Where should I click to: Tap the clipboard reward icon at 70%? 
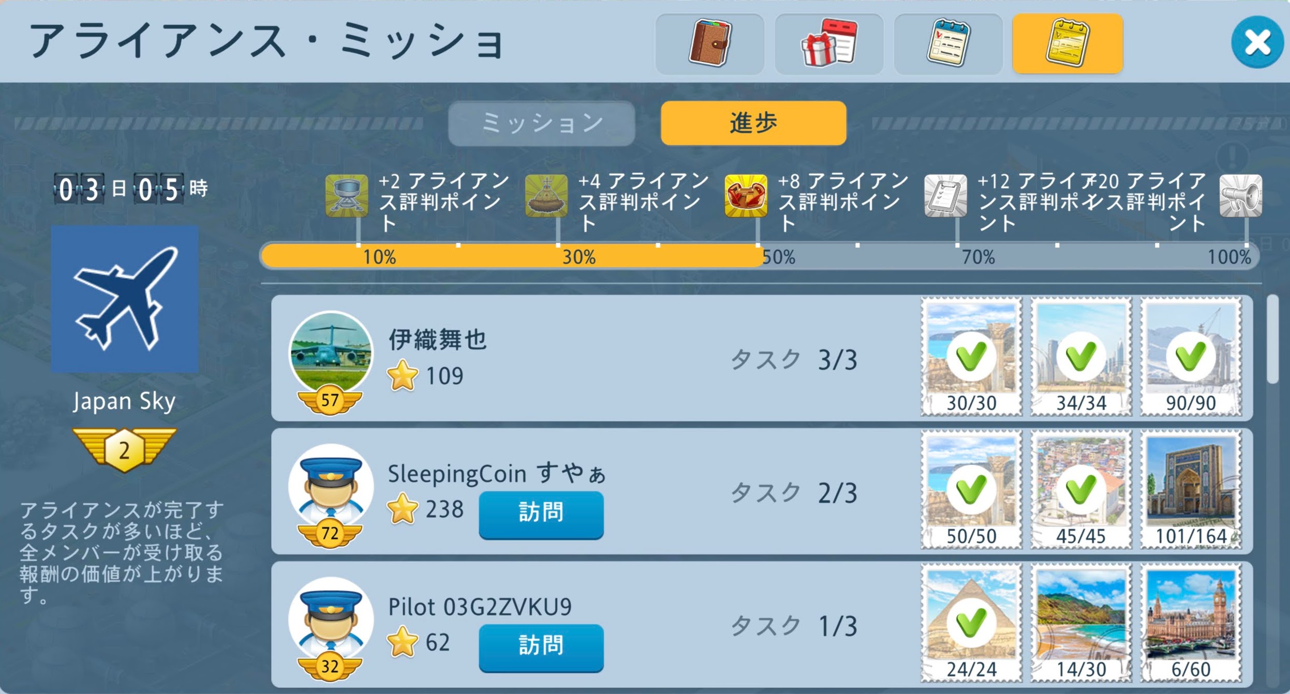(945, 196)
